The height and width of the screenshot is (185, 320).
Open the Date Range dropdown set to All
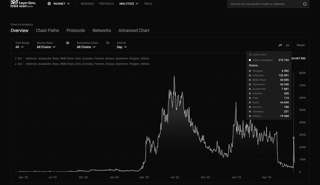pos(20,47)
